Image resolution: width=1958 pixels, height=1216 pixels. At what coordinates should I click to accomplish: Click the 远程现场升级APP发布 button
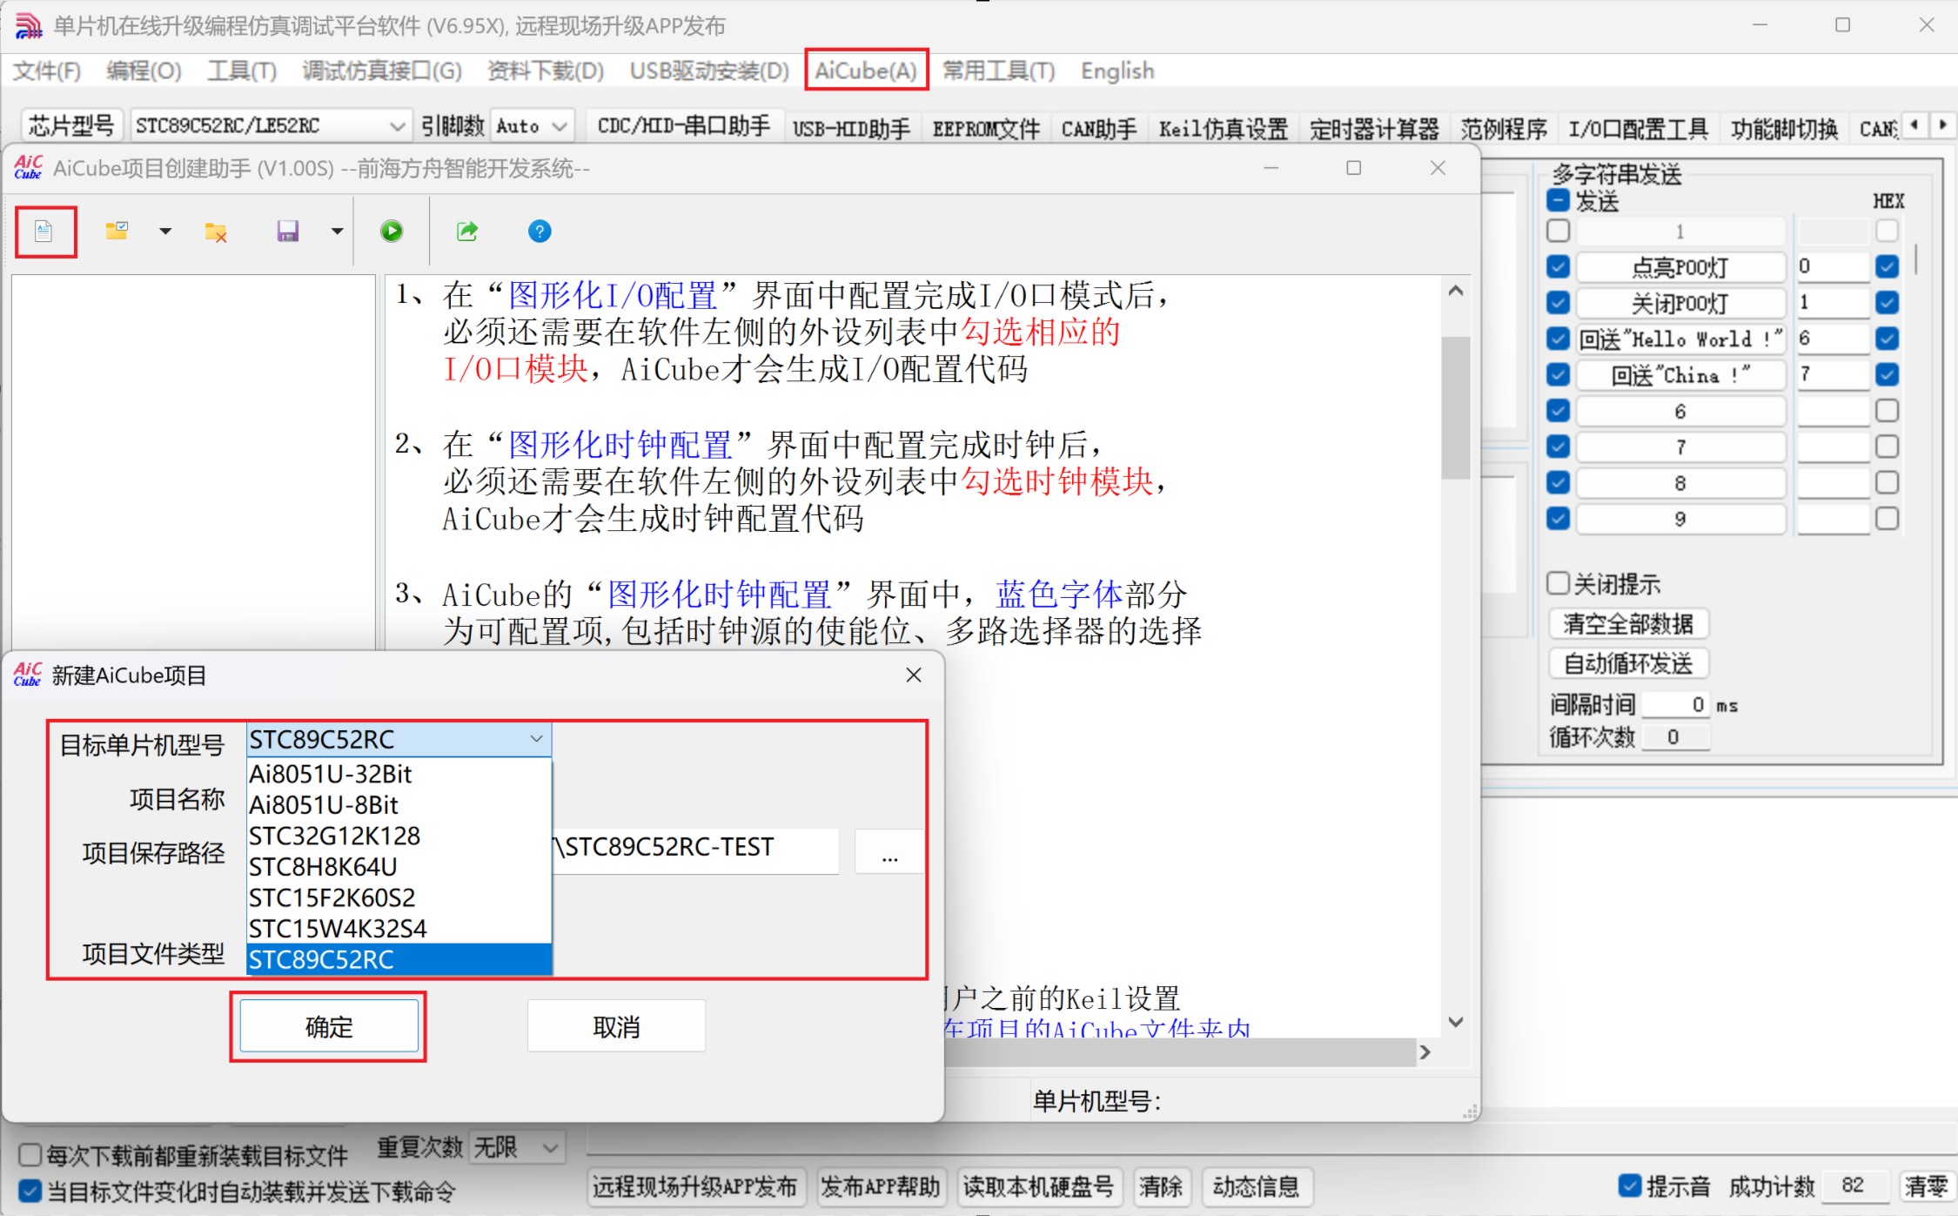click(695, 1186)
